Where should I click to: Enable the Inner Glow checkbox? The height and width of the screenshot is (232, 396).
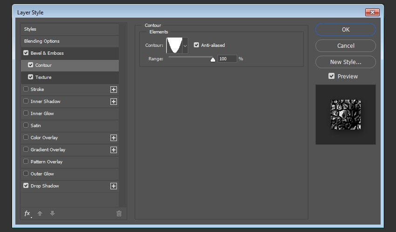(x=26, y=113)
